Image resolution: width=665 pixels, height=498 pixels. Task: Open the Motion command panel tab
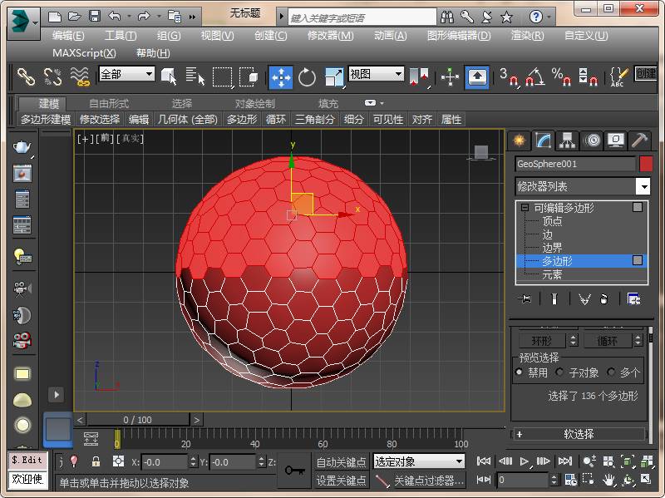click(593, 140)
